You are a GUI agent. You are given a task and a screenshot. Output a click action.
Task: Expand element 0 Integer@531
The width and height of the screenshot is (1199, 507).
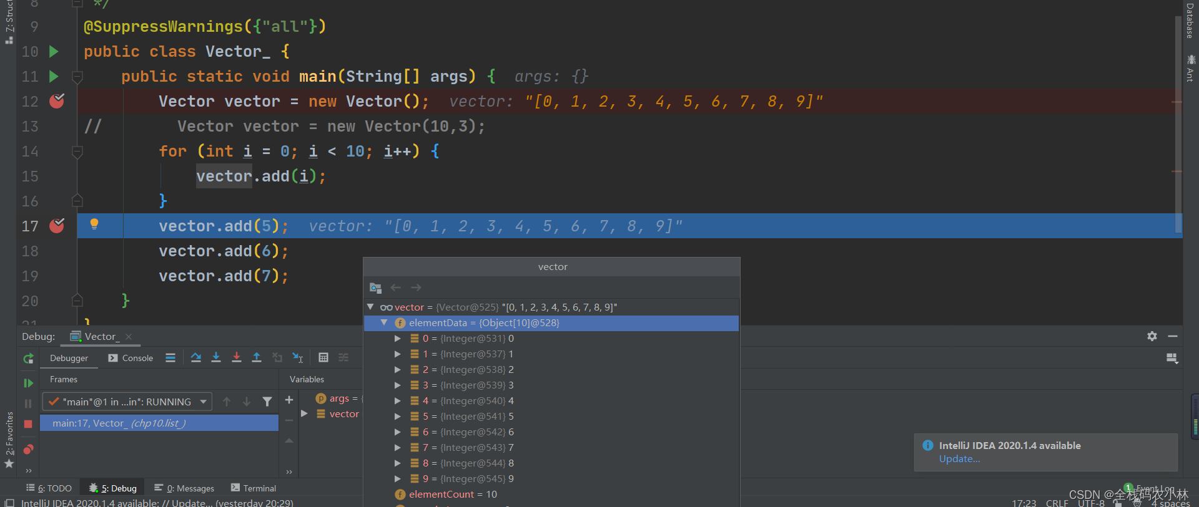click(398, 338)
